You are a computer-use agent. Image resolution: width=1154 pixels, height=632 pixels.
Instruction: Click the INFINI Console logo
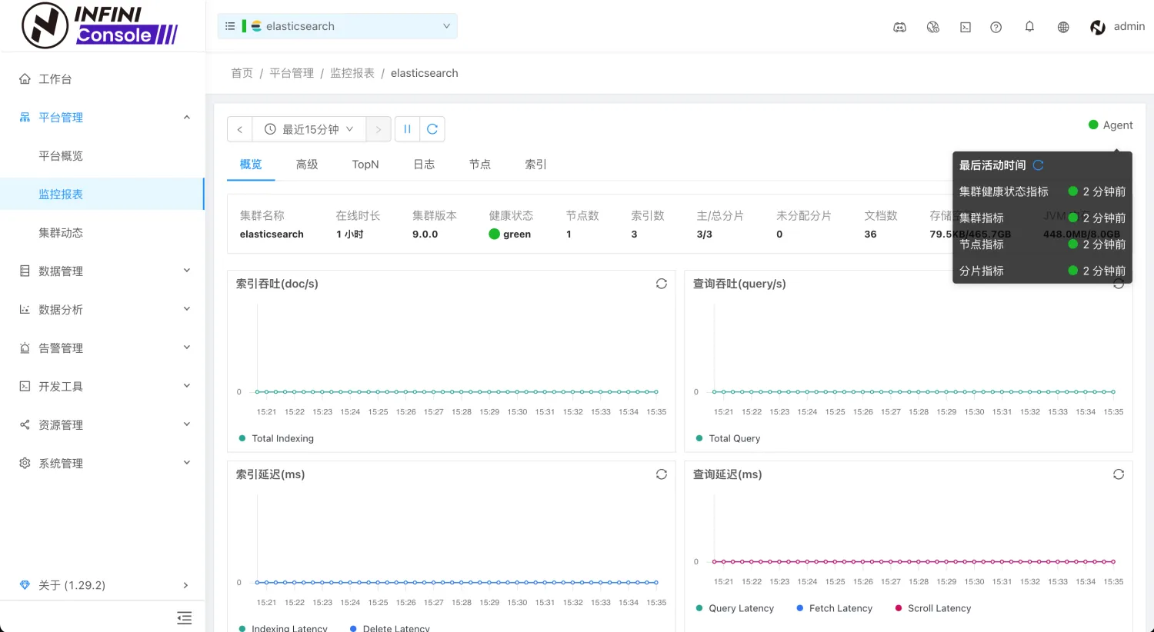point(100,25)
